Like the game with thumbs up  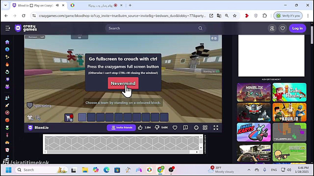140,128
